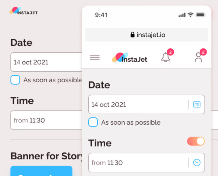Viewport: 218px width, 176px height.
Task: Open the user profile icon
Action: pyautogui.click(x=198, y=57)
